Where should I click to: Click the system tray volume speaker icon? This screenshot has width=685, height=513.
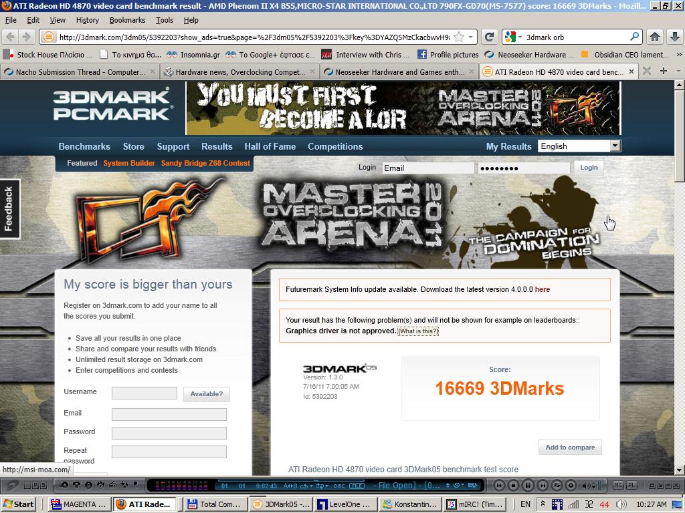tap(621, 504)
